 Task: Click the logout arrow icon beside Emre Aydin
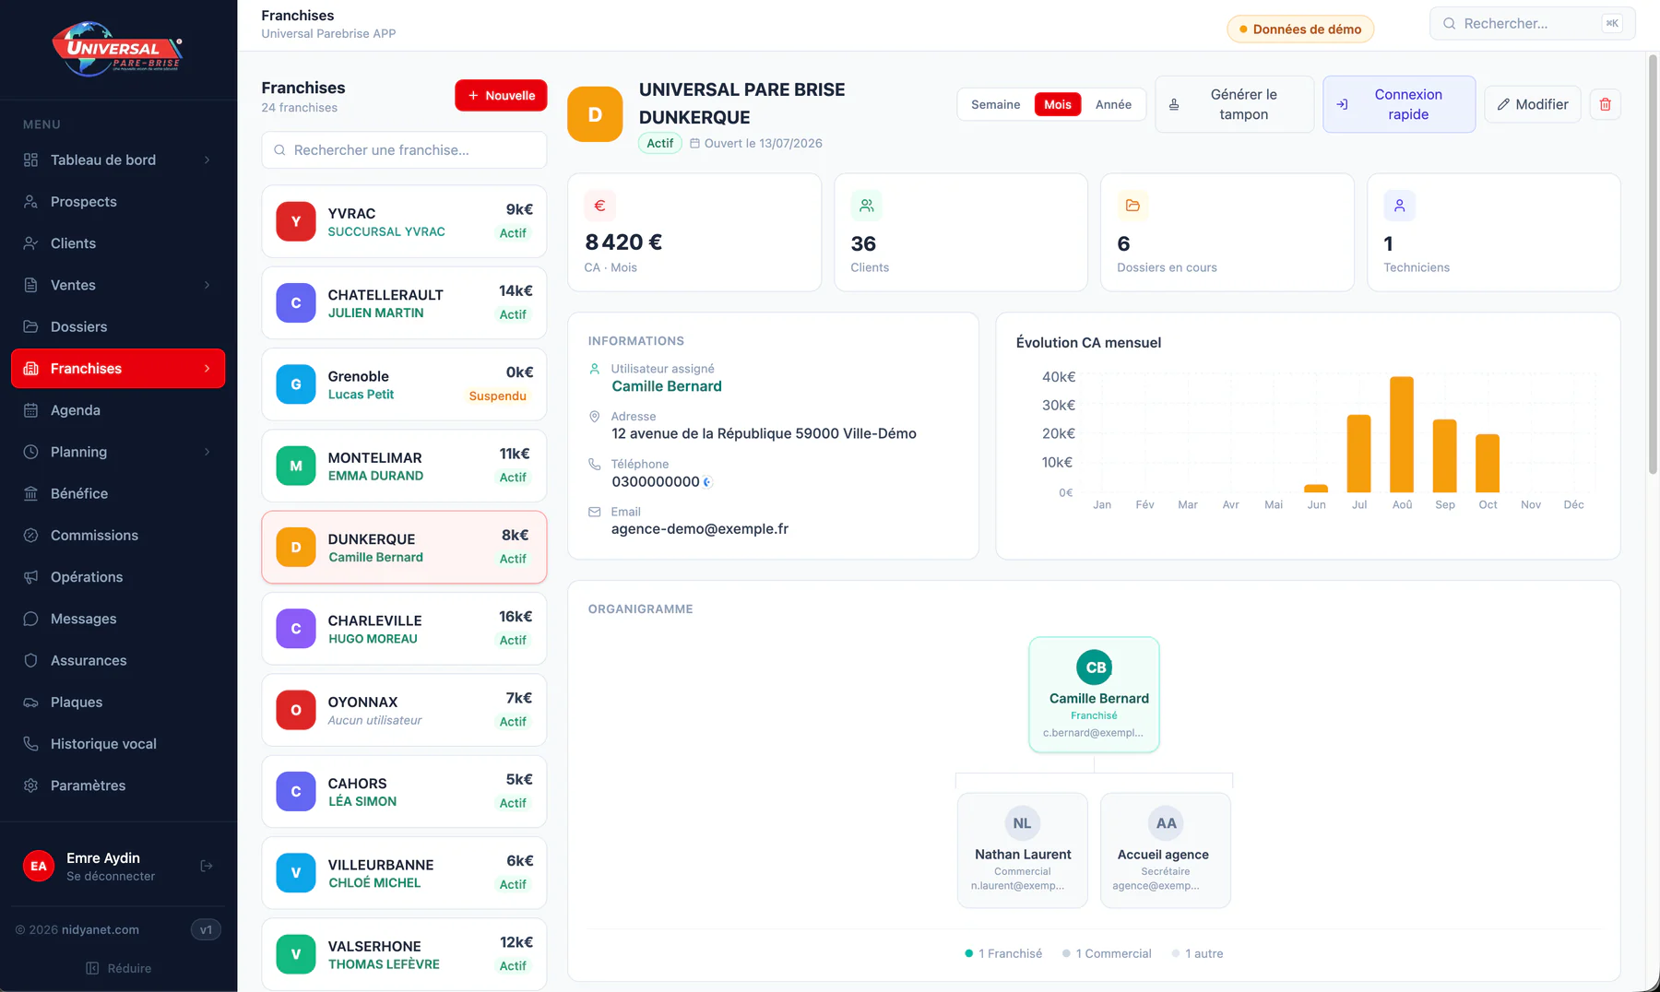click(x=207, y=866)
